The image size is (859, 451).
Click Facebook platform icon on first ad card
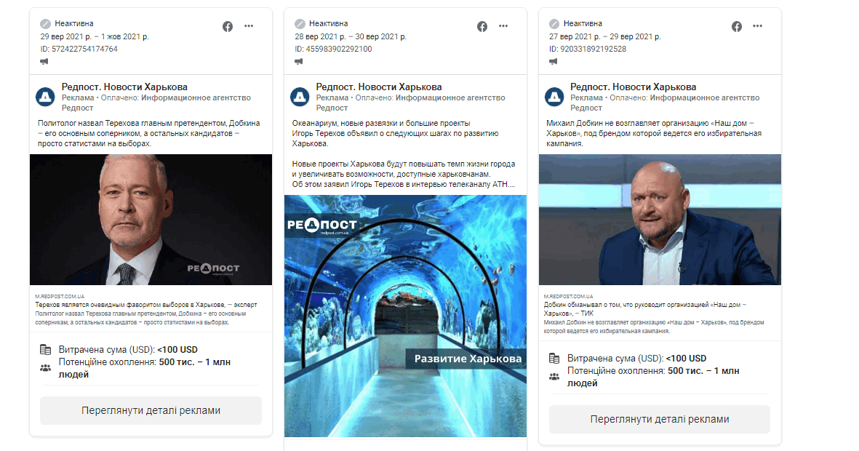click(228, 26)
